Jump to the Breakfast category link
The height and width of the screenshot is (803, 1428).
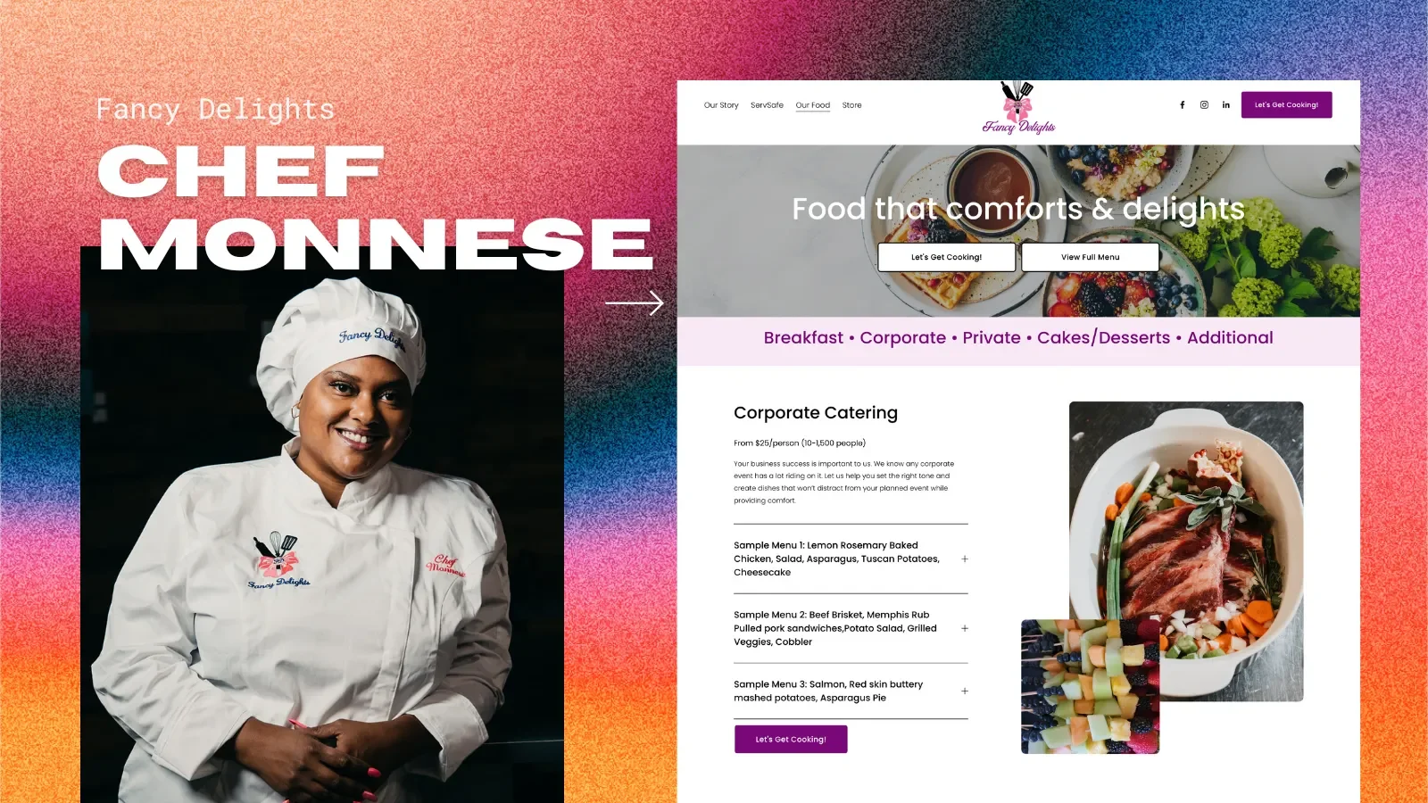803,338
